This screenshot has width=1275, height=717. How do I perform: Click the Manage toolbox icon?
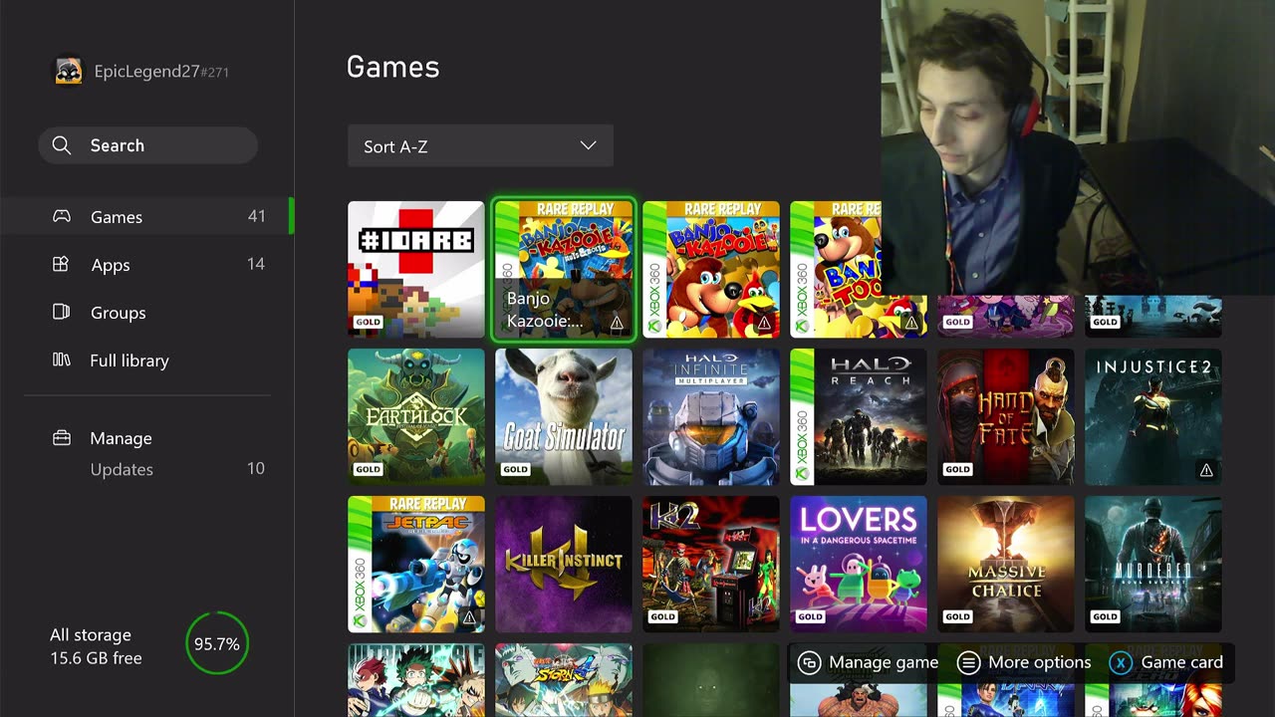pyautogui.click(x=62, y=438)
